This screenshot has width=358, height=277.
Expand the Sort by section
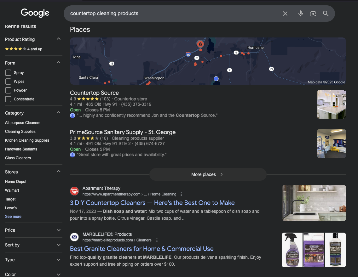pyautogui.click(x=58, y=245)
